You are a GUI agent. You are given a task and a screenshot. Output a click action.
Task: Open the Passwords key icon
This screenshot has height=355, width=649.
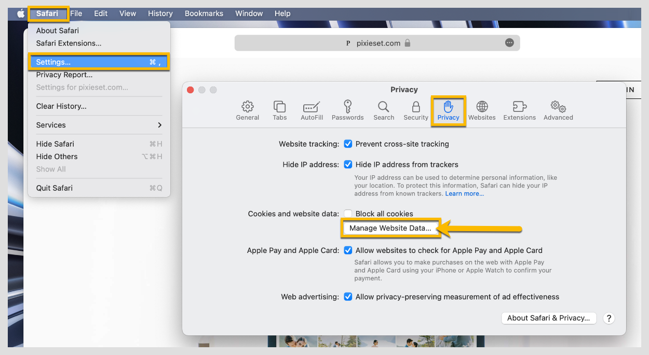347,110
